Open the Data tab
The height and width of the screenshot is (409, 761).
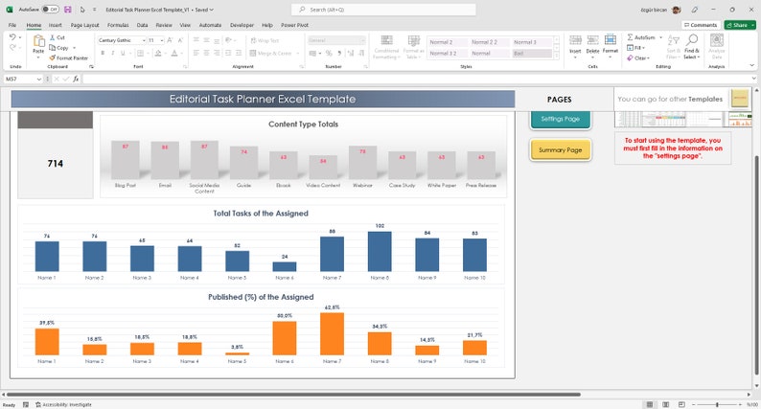142,25
